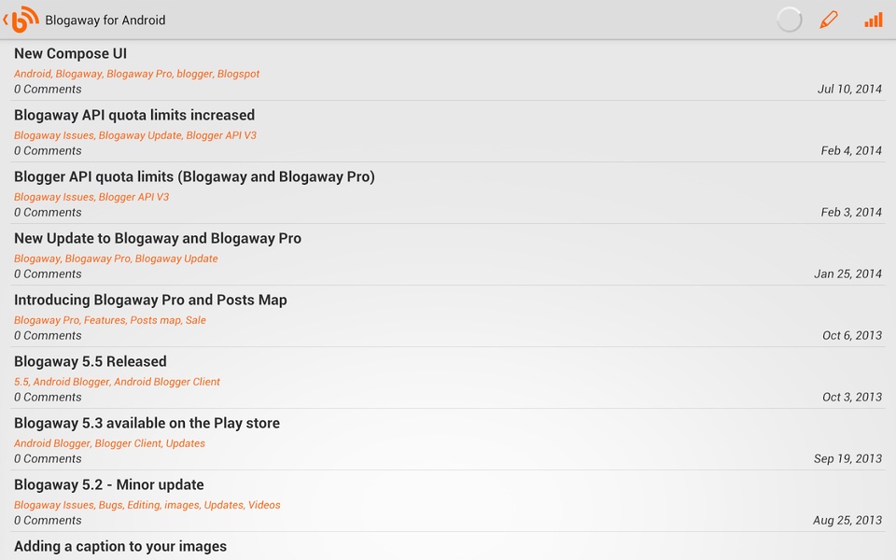Tap '0 Comments' under Blogaway 5.2 post

click(x=48, y=521)
